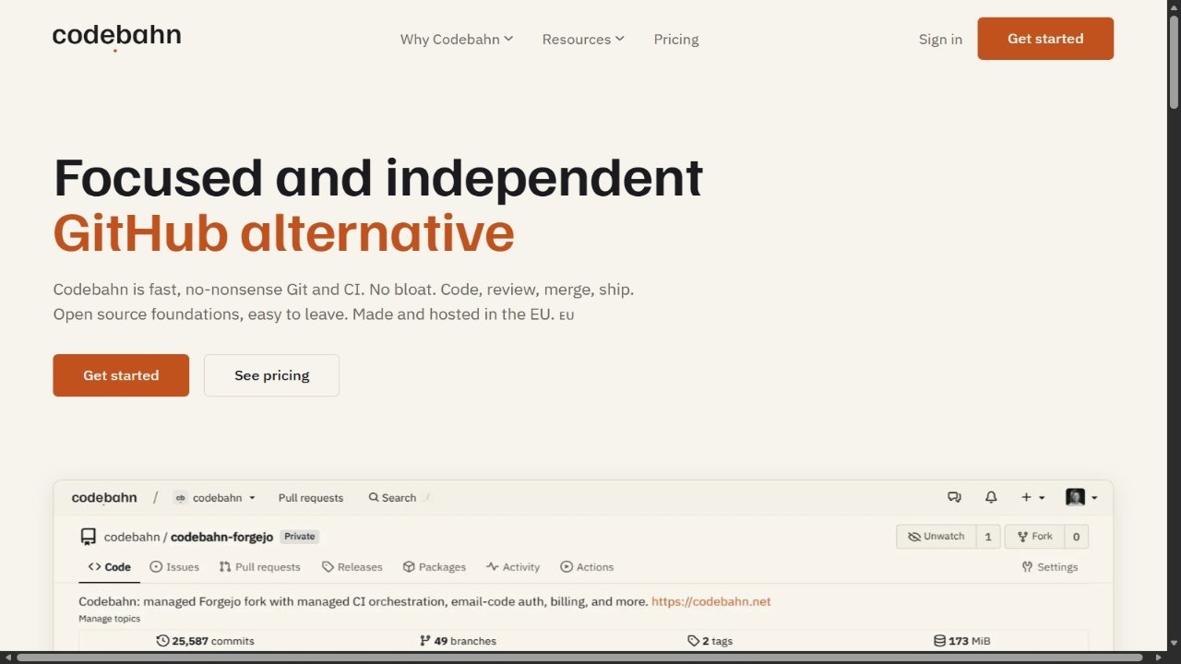The image size is (1181, 664).
Task: Go to Pricing in the top navigation
Action: pos(676,39)
